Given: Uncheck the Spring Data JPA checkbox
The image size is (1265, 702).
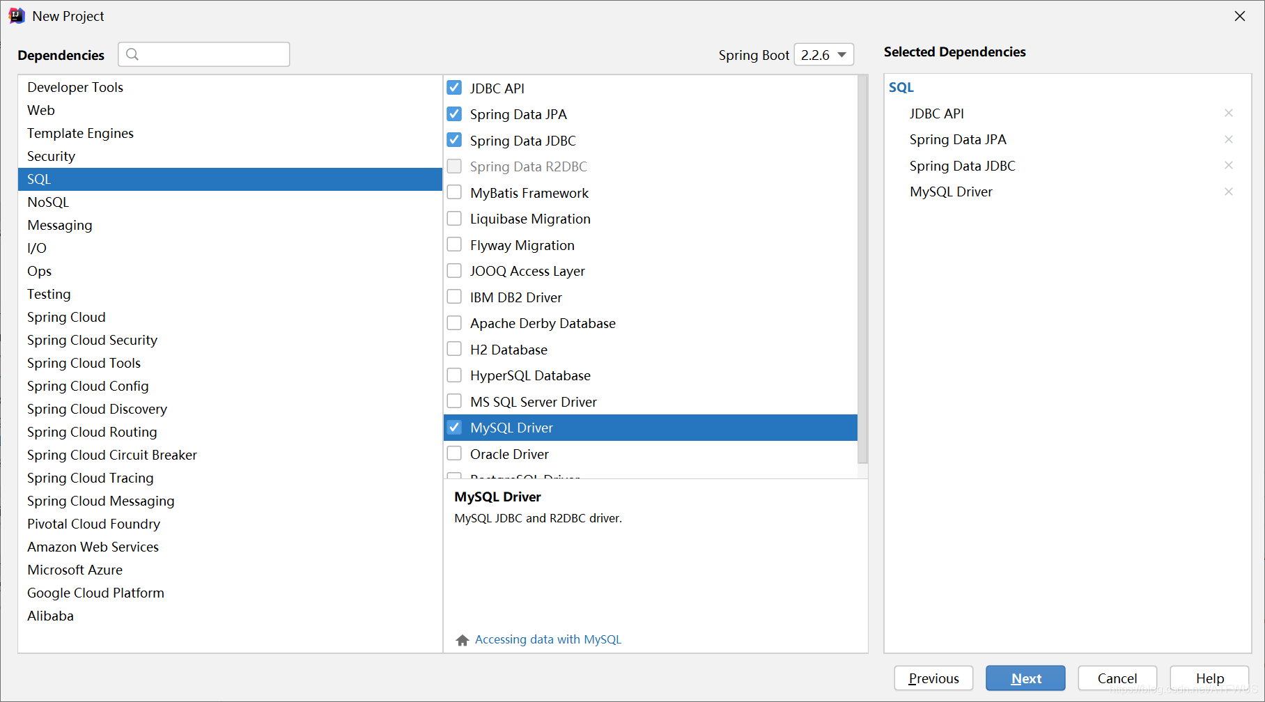Looking at the screenshot, I should point(454,114).
